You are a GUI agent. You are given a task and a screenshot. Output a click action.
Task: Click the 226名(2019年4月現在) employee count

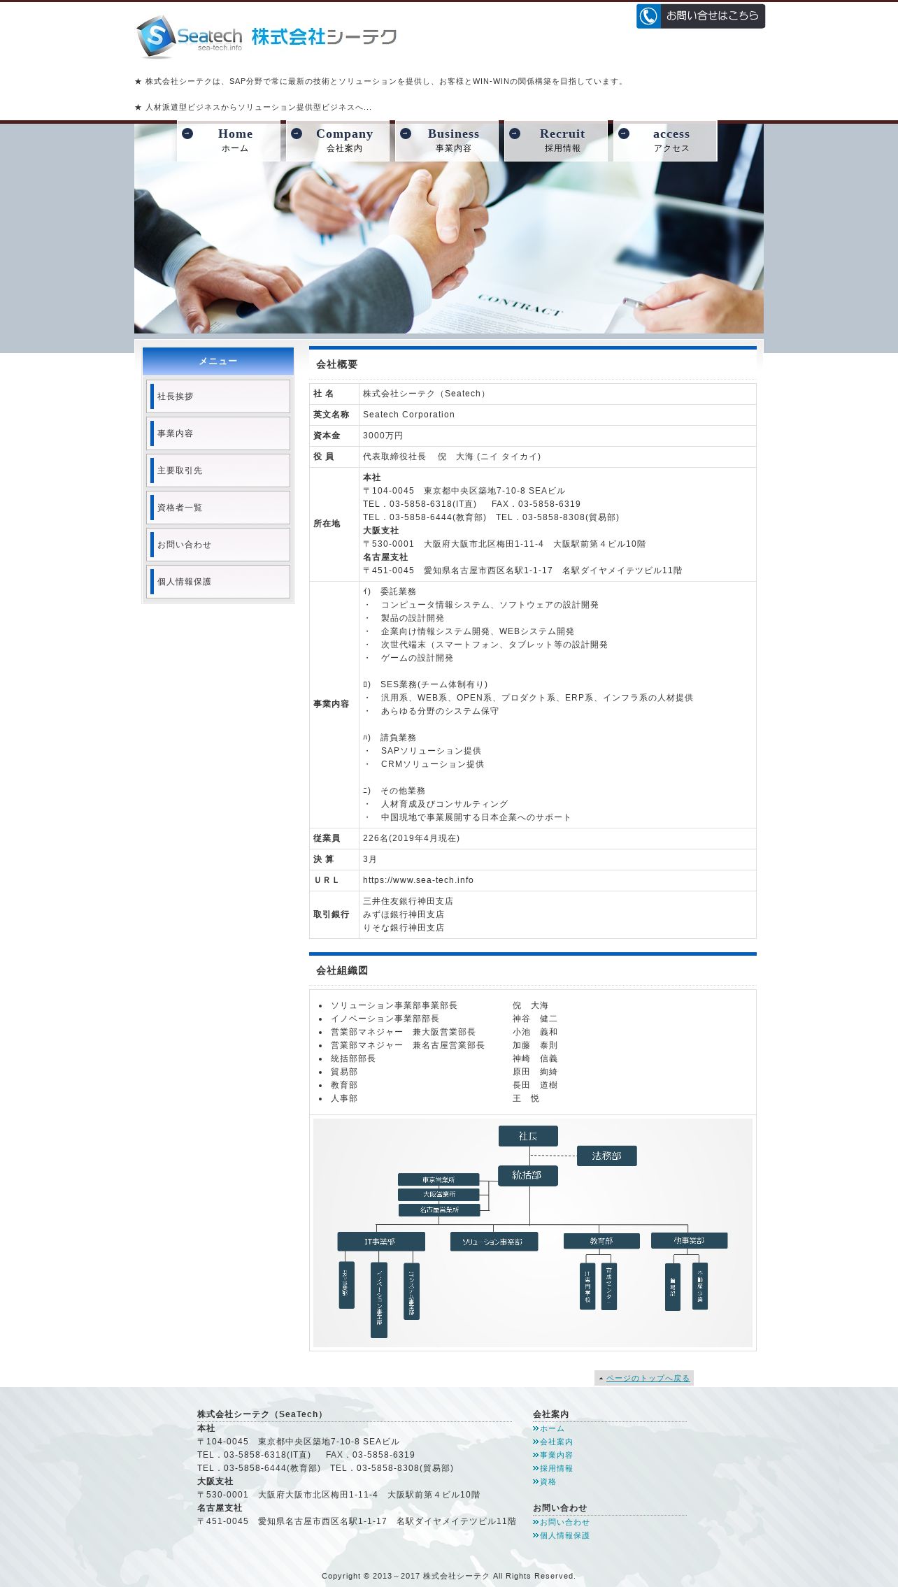coord(411,838)
